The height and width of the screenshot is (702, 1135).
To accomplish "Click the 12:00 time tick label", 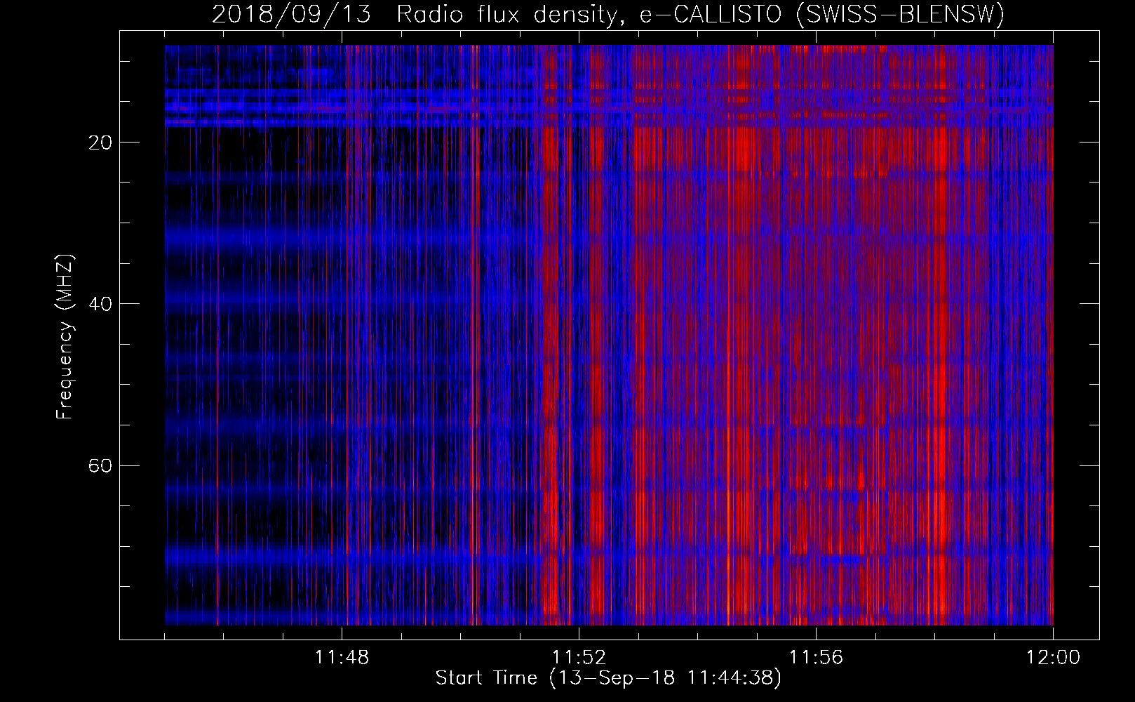I will tap(1053, 658).
